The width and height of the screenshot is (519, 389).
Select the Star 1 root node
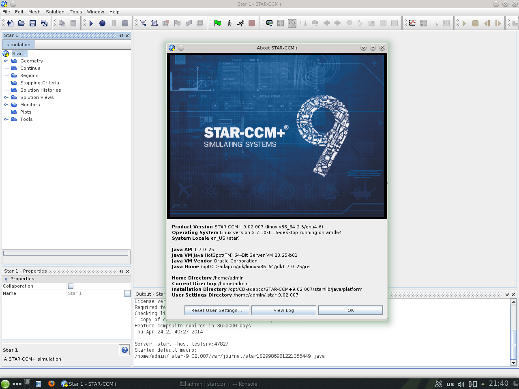pos(19,54)
